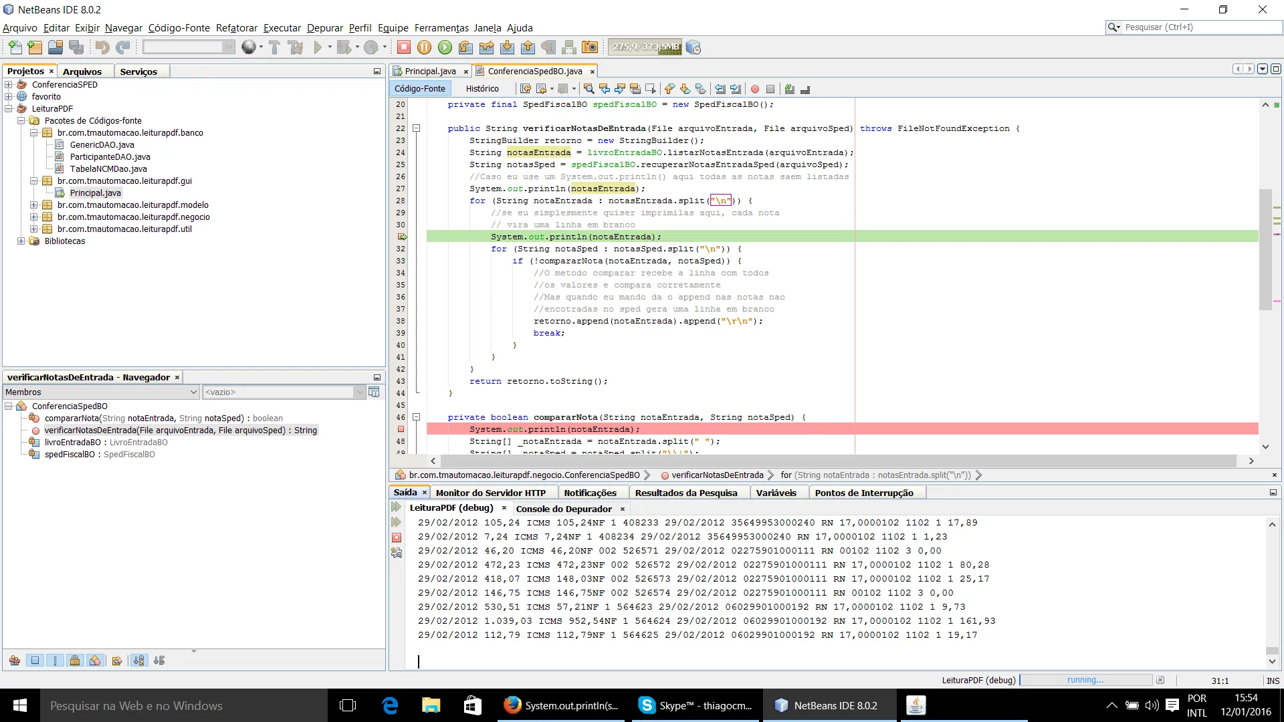
Task: Click the Histórico view button
Action: tap(481, 89)
